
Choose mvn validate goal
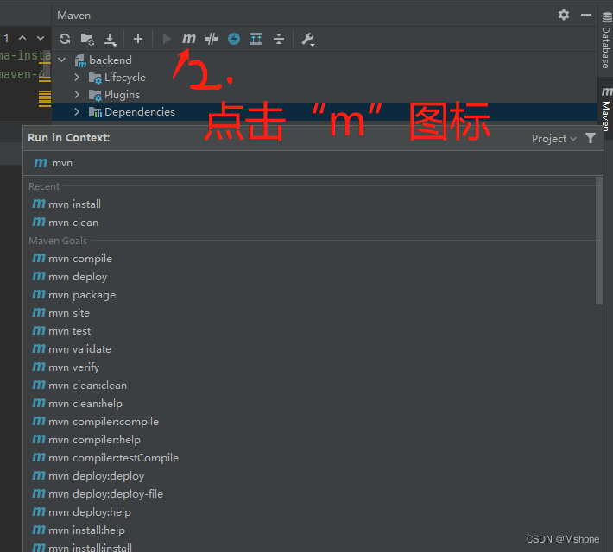72,348
